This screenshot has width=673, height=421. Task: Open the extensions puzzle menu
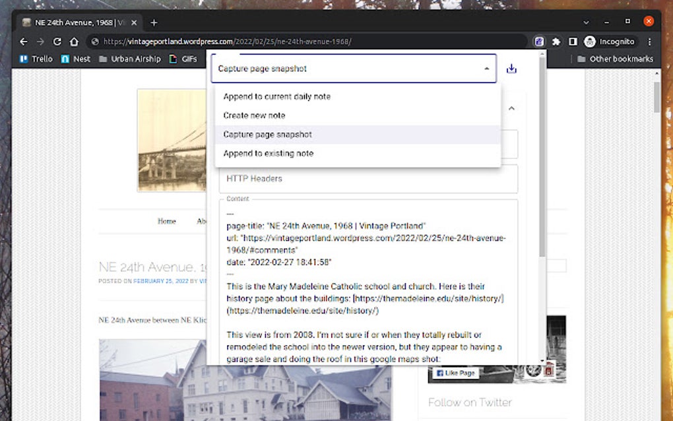tap(556, 42)
